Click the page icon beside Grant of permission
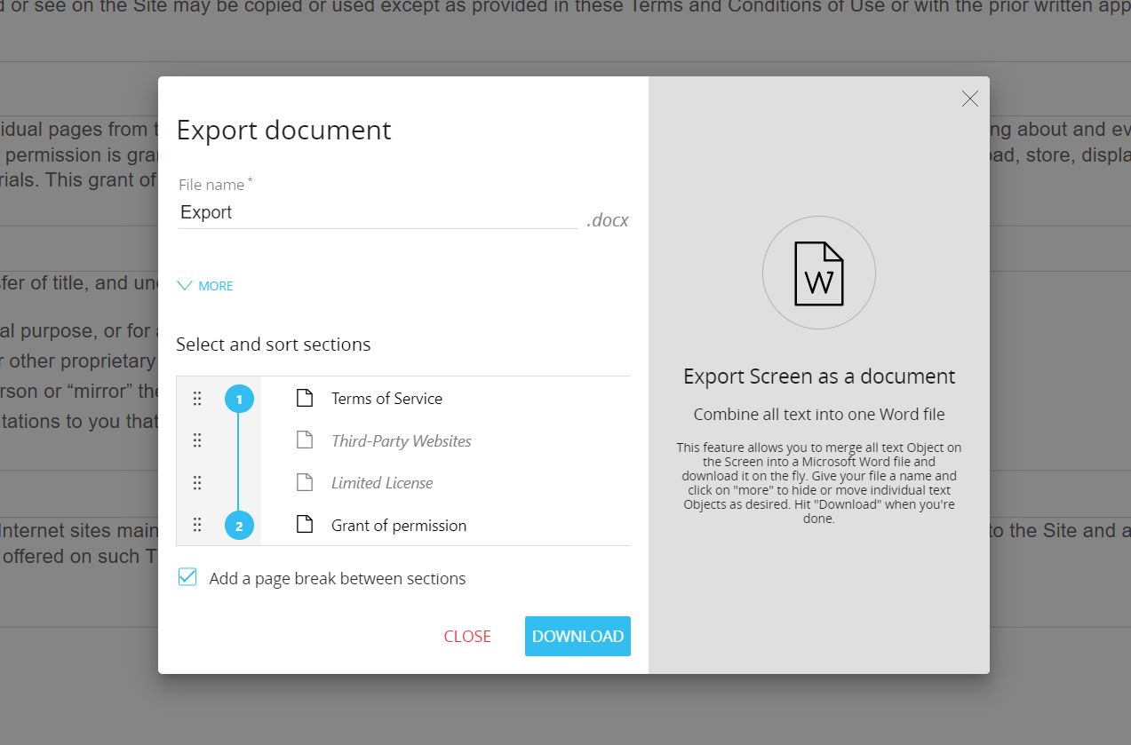The width and height of the screenshot is (1131, 745). click(305, 525)
